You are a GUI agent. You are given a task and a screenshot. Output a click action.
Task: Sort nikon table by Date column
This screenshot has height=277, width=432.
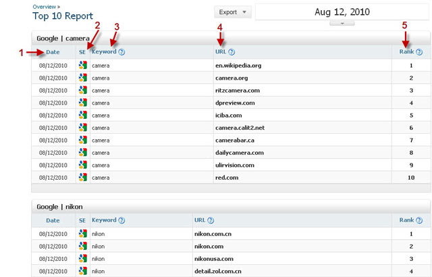tap(53, 220)
